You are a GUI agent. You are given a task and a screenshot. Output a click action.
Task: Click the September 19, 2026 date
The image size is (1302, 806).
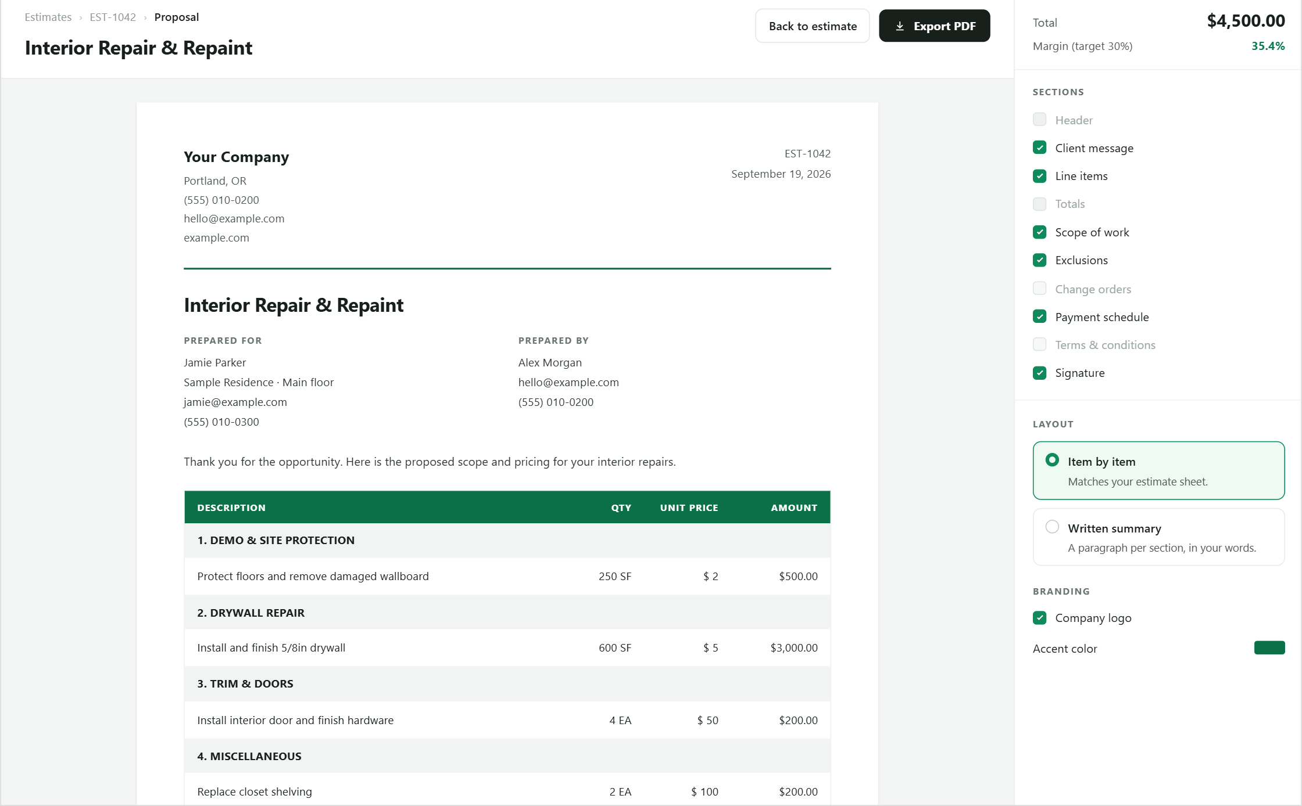point(781,174)
